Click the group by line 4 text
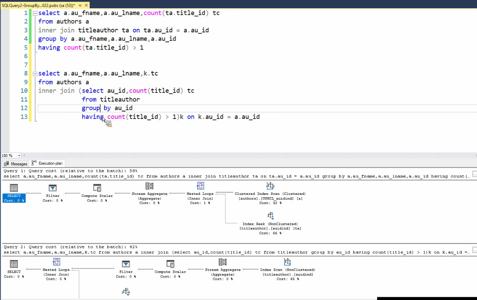 [107, 39]
